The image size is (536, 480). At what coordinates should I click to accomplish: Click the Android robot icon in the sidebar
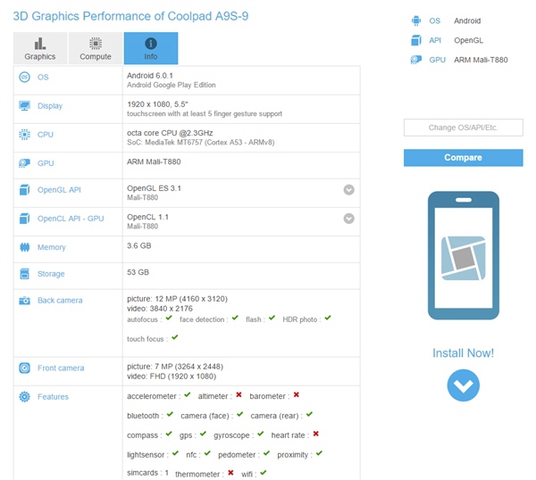click(416, 21)
